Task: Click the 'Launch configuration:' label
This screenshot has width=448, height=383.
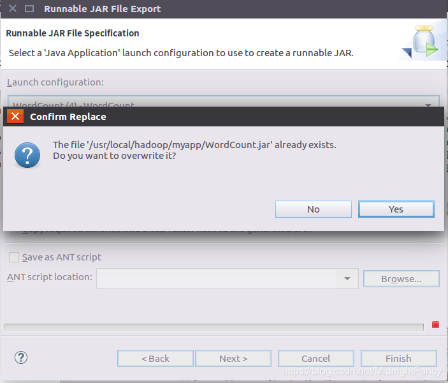Action: tap(55, 82)
